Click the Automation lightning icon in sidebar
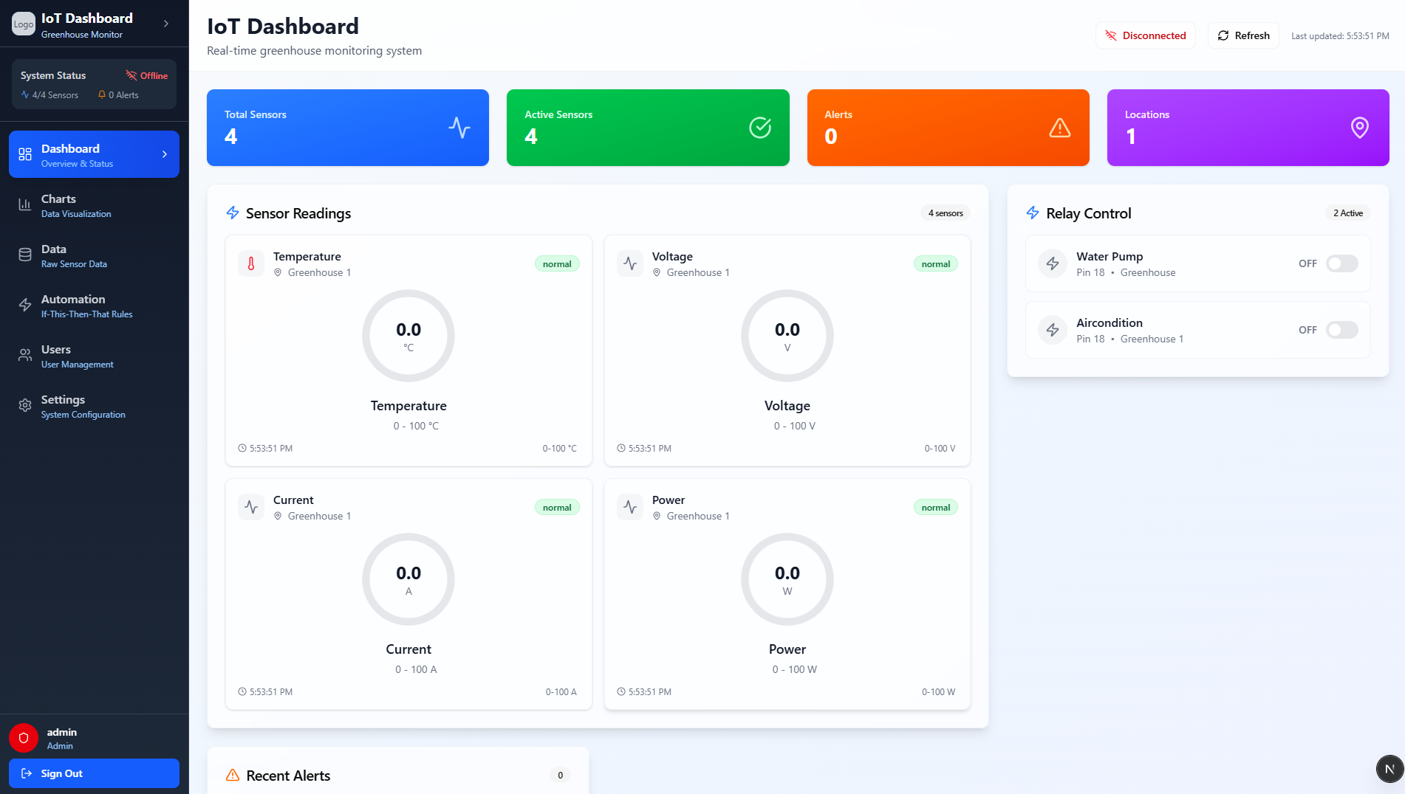The height and width of the screenshot is (794, 1405). coord(24,305)
